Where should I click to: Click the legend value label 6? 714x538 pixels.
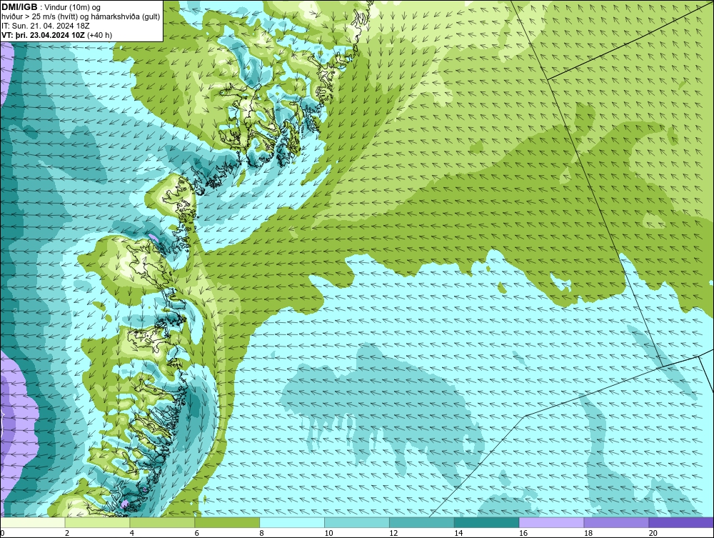(x=197, y=533)
